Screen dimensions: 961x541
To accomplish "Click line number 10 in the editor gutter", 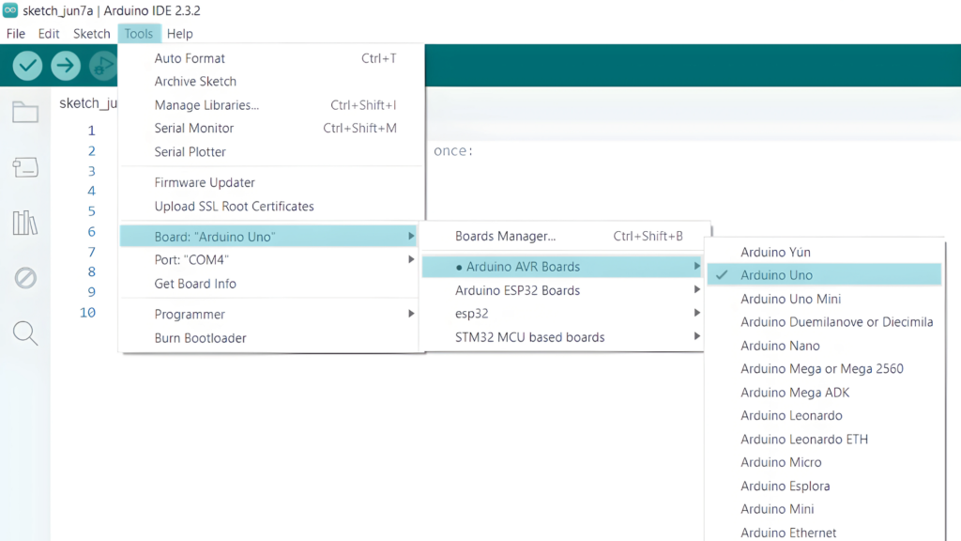I will (x=87, y=312).
